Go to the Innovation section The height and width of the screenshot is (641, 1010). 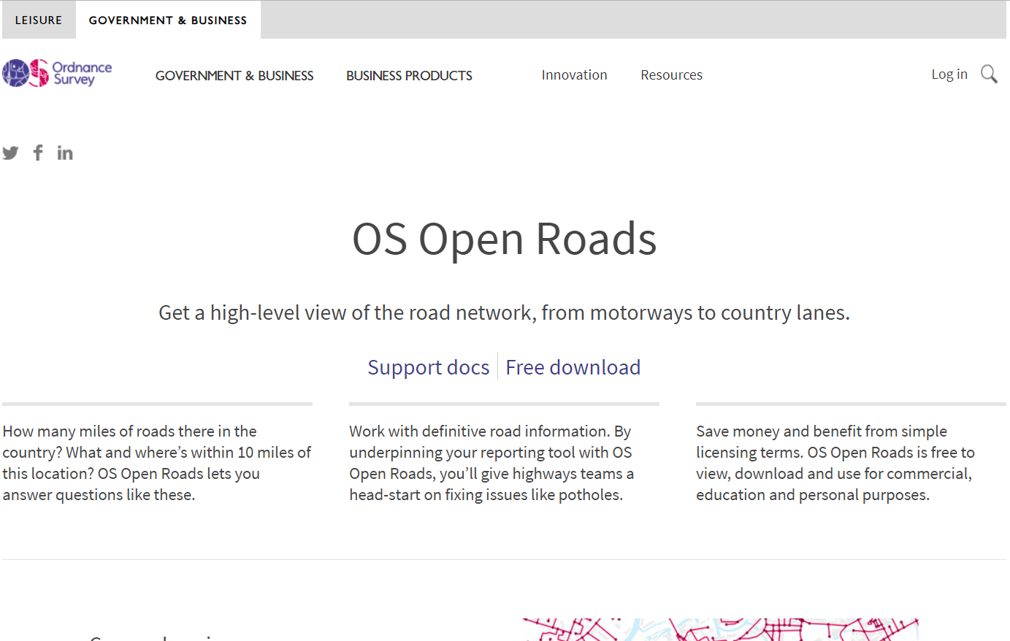pos(574,74)
